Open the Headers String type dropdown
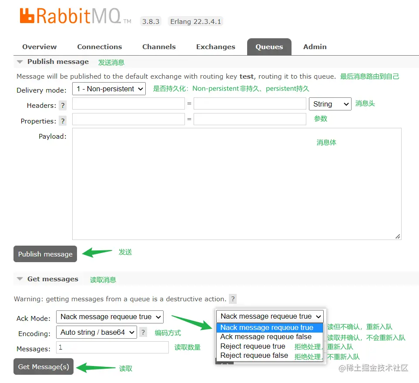This screenshot has width=419, height=383. pos(330,104)
